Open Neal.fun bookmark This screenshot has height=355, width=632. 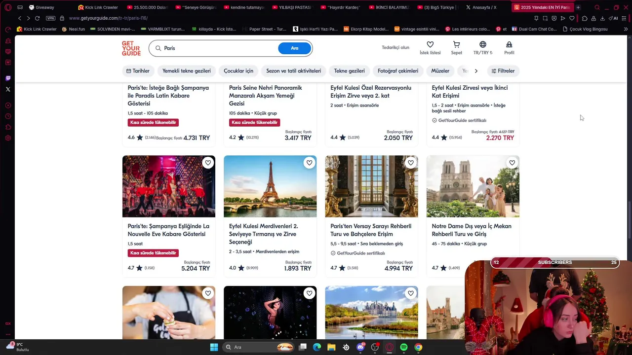74,29
